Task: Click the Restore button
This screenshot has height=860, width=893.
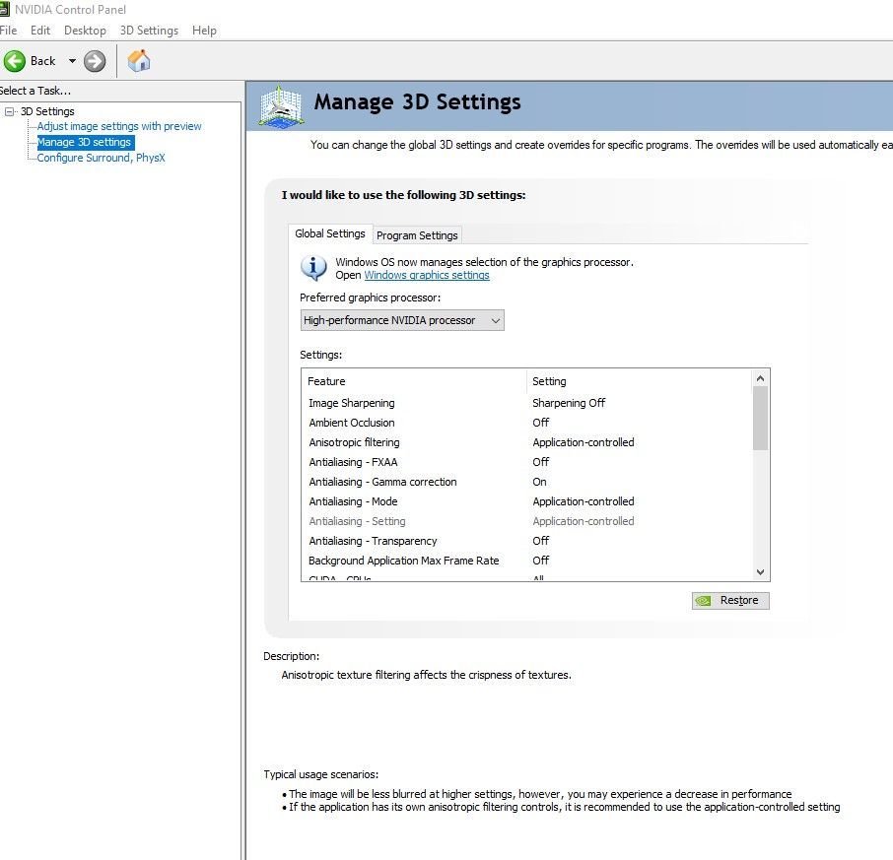Action: coord(730,601)
